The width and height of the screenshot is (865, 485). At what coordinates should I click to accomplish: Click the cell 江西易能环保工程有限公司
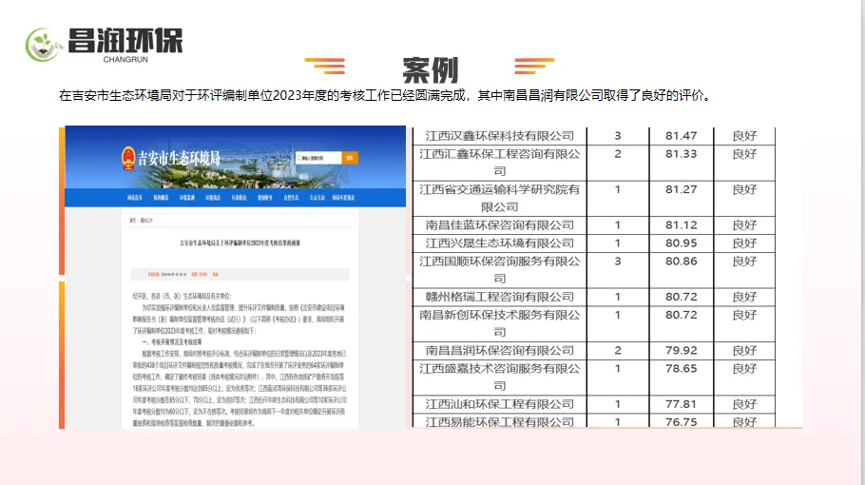[x=500, y=421]
